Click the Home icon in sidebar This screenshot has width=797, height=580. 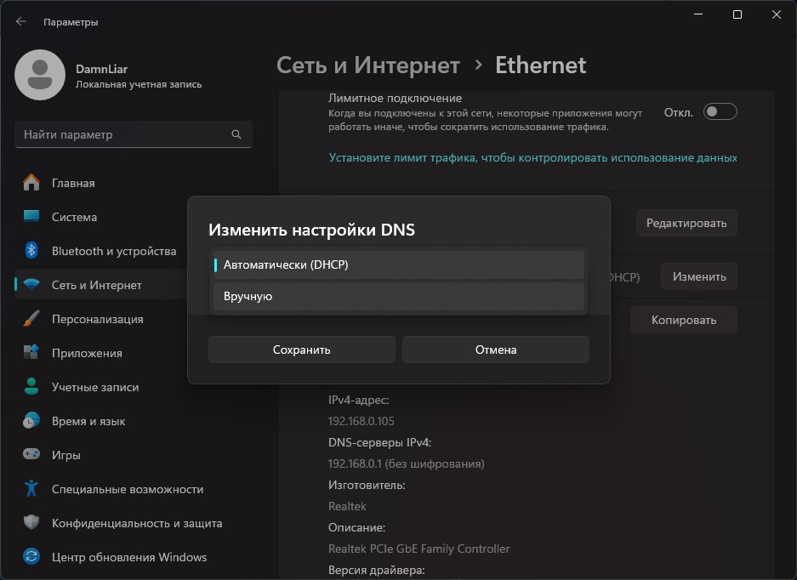[x=31, y=183]
